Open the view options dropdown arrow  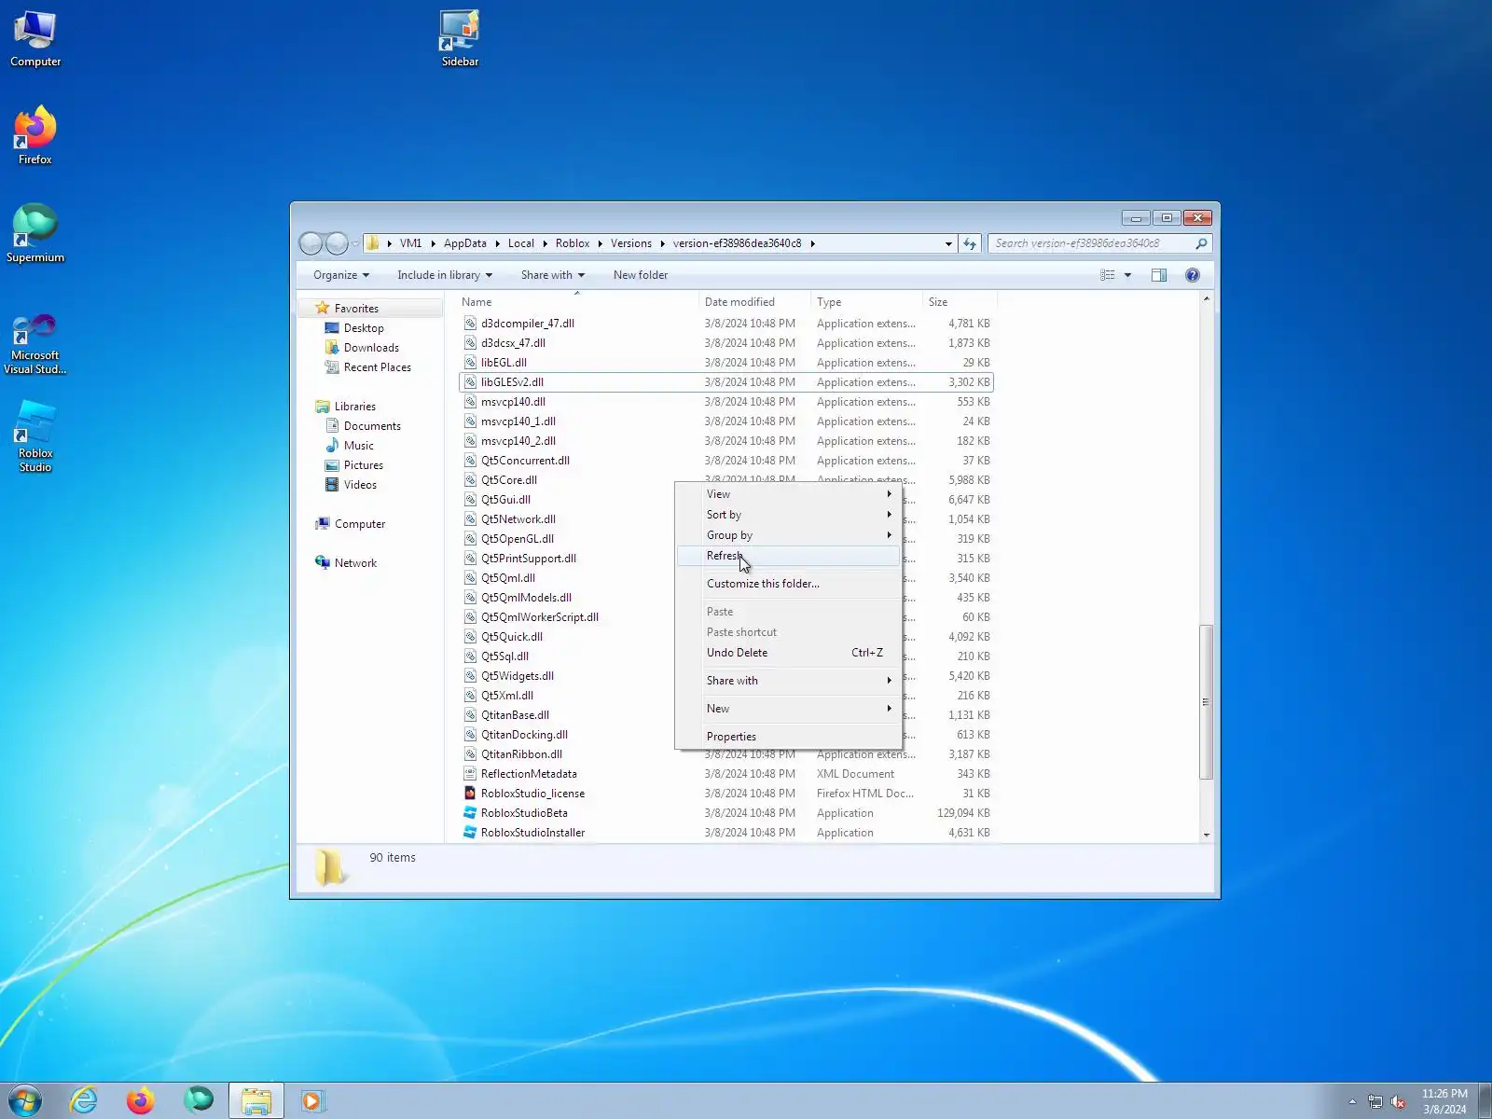pyautogui.click(x=1127, y=275)
